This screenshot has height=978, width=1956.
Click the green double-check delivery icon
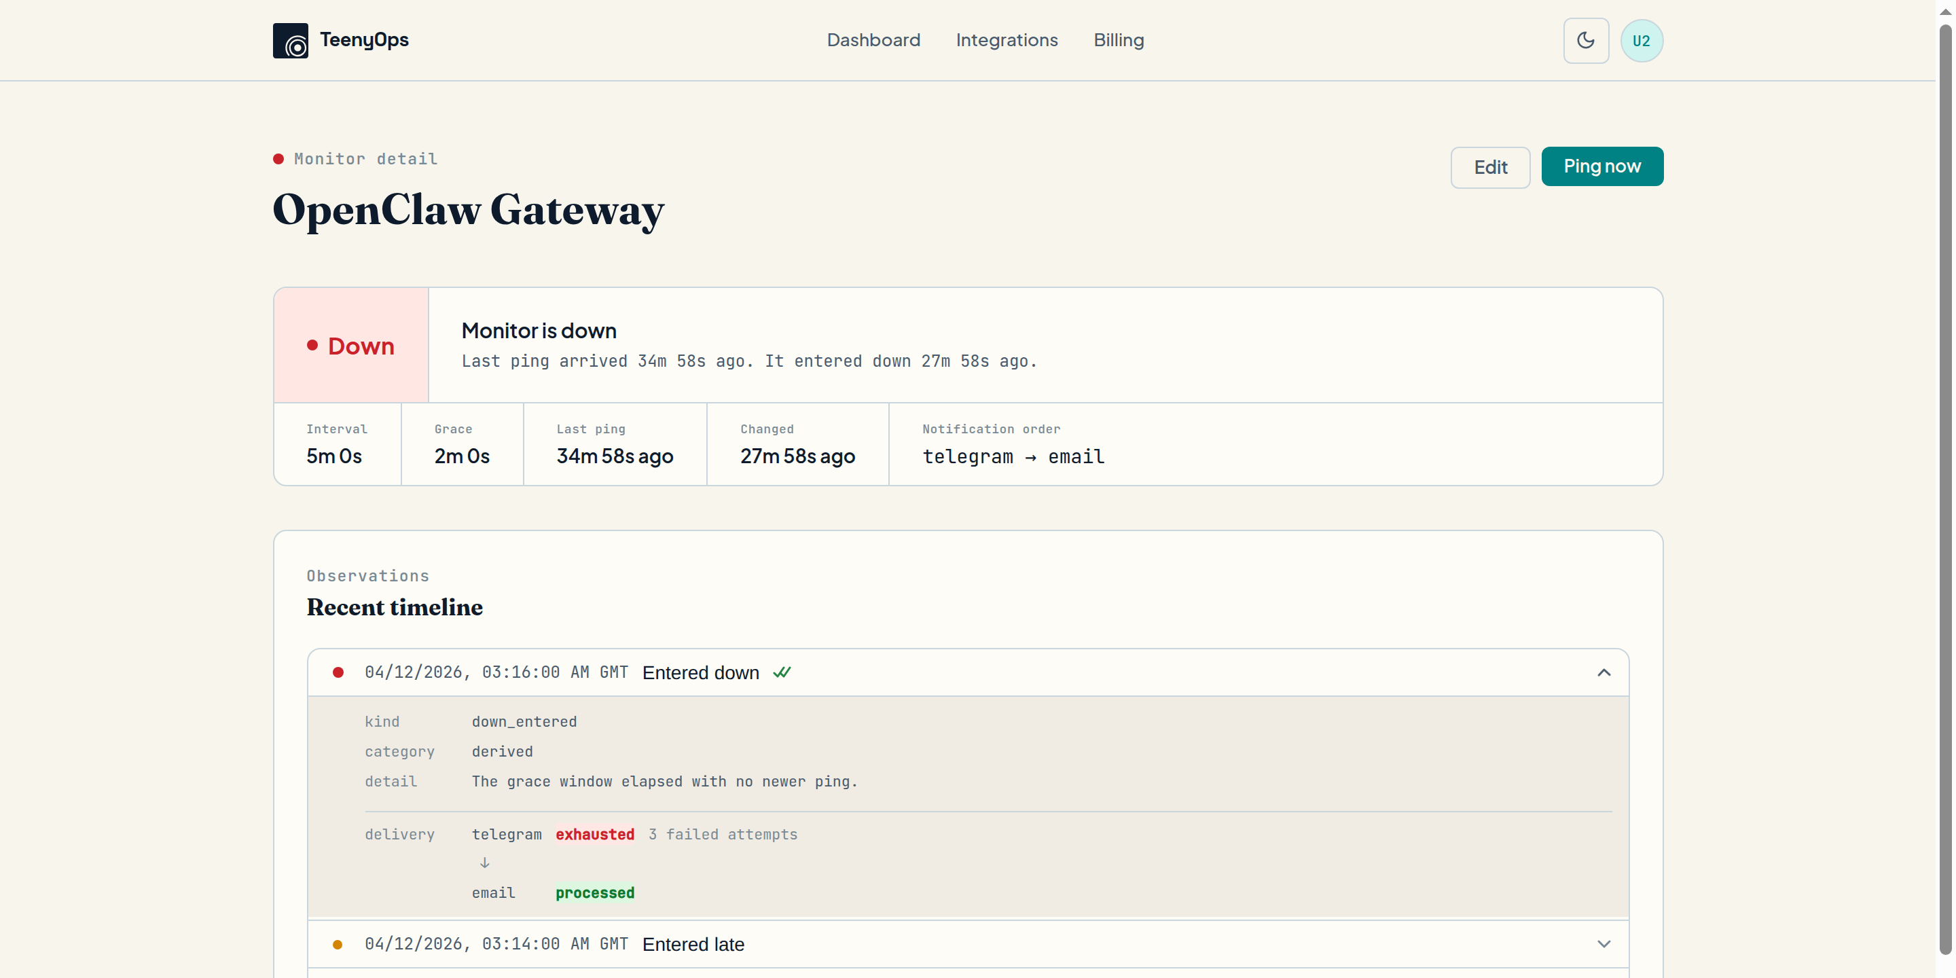point(783,672)
